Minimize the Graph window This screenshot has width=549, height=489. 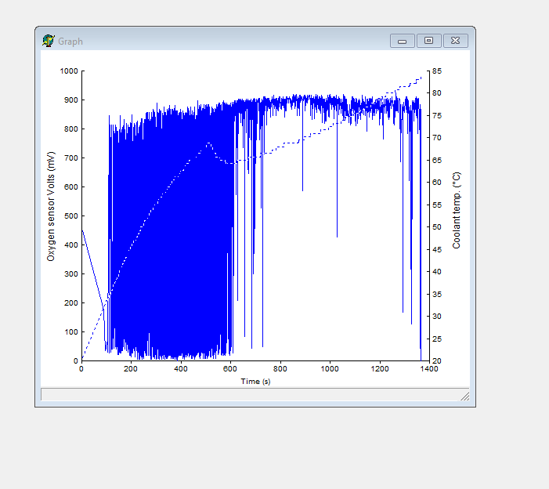403,41
